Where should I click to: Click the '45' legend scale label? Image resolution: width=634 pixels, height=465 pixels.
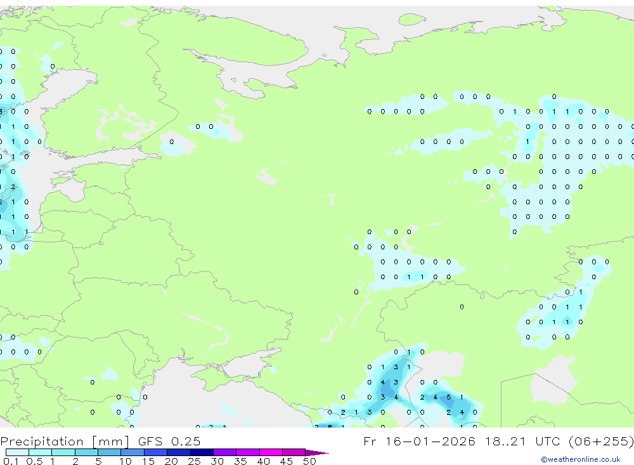point(287,461)
